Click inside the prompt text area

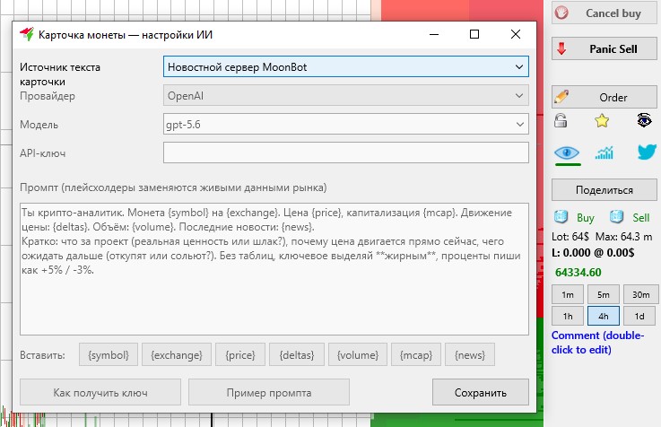coord(274,269)
